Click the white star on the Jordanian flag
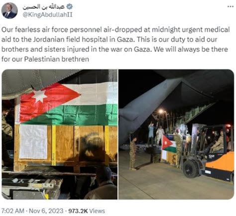 (39, 96)
